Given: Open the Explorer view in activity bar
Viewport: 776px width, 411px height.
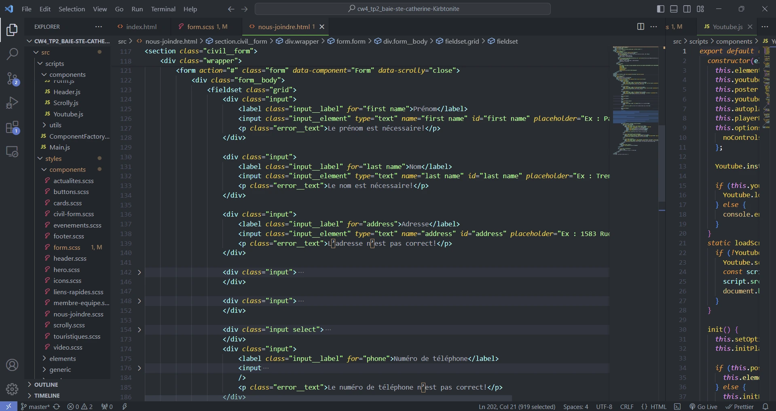Looking at the screenshot, I should click(x=12, y=30).
